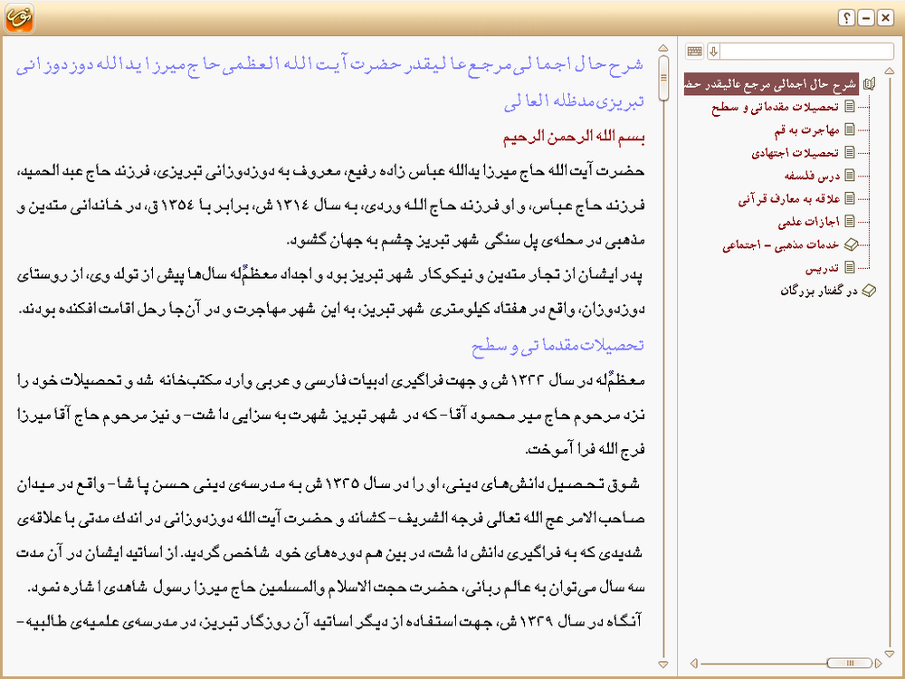Click the blue تحصیلات مقدماتی و سطح heading in the text
The height and width of the screenshot is (679, 905).
coord(557,345)
